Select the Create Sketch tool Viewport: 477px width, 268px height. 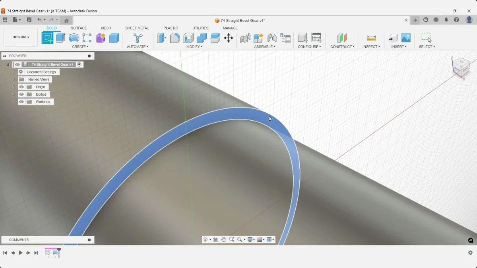tap(47, 38)
